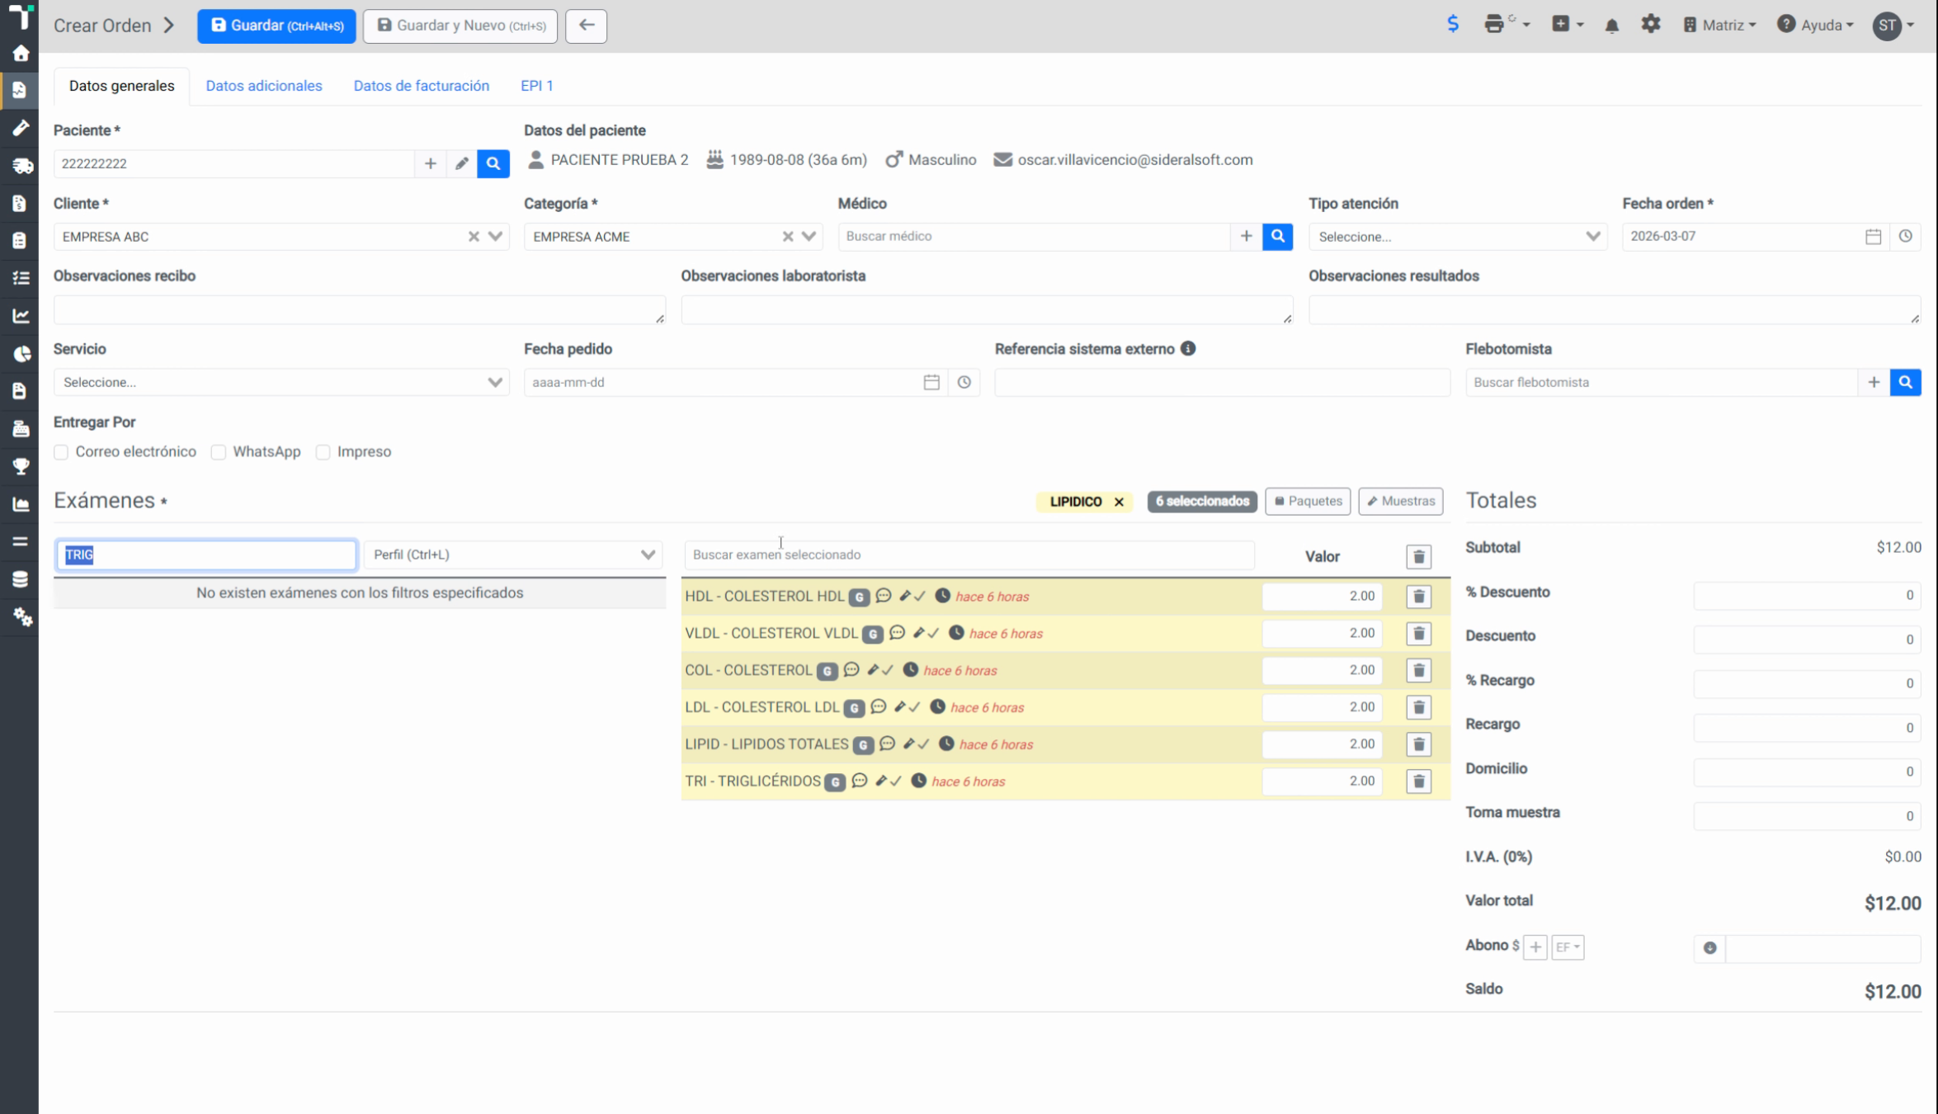Click the exam search field containing TRIG
Image resolution: width=1938 pixels, height=1114 pixels.
(x=206, y=555)
